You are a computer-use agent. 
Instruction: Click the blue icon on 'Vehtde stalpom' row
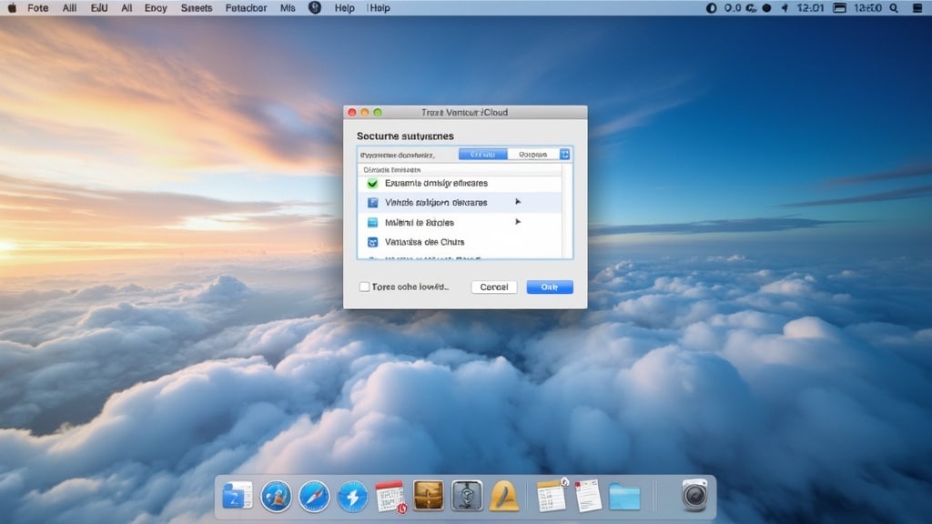[372, 203]
